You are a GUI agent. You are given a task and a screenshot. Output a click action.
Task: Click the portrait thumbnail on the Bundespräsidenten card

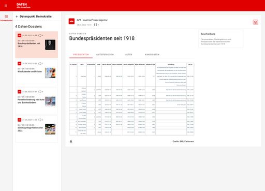[x=50, y=45]
